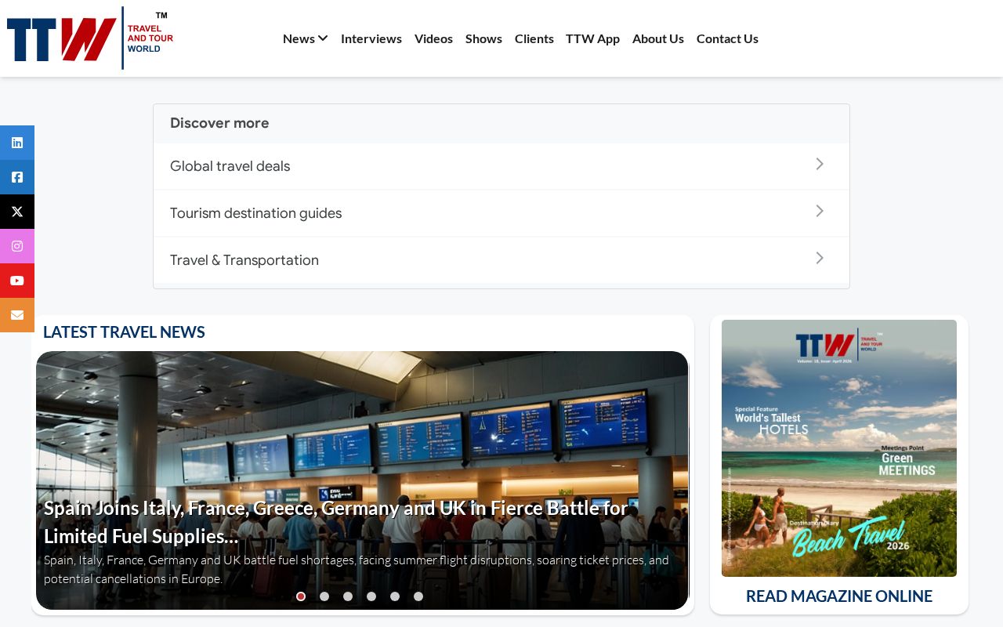Screen dimensions: 1003x627
Task: Click the Beach Travel 2026 magazine cover
Action: (x=839, y=449)
